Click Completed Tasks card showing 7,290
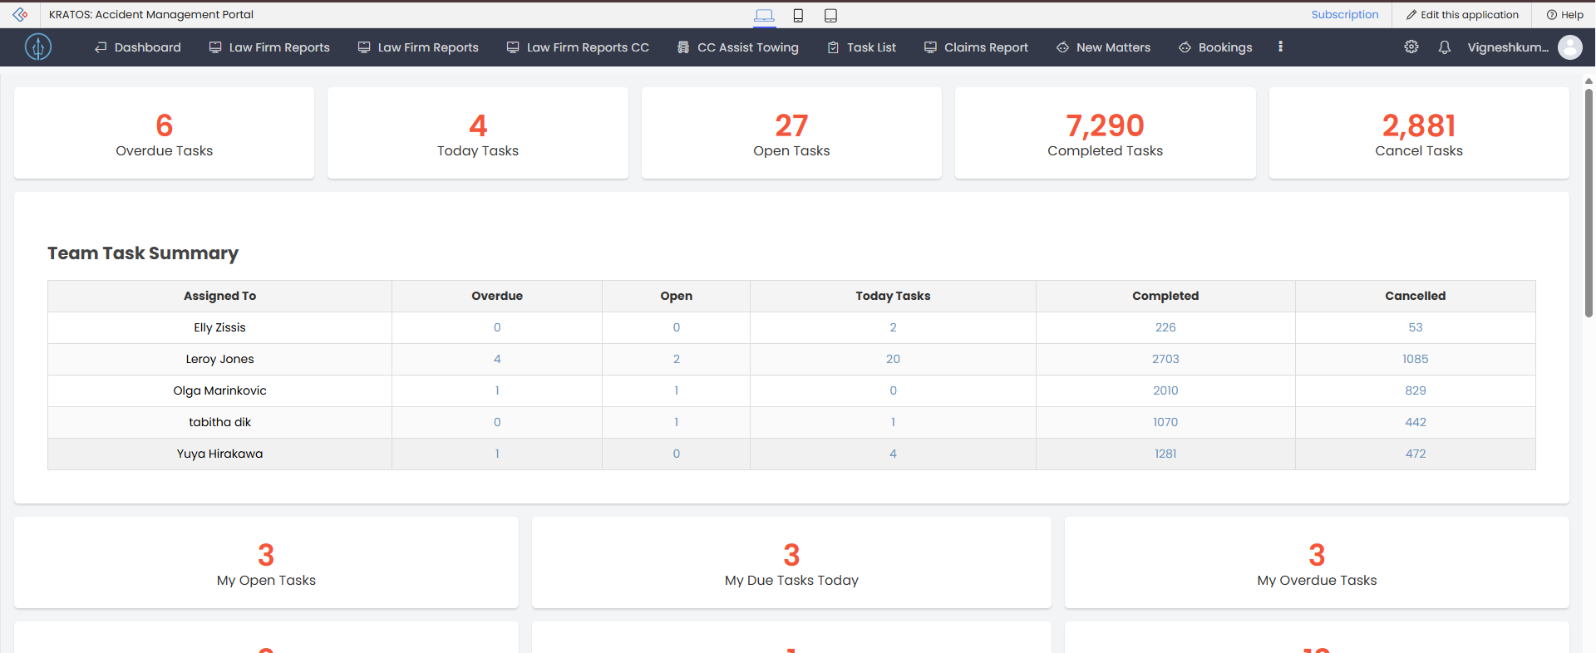Screen dimensions: 1596x653 click(1106, 133)
